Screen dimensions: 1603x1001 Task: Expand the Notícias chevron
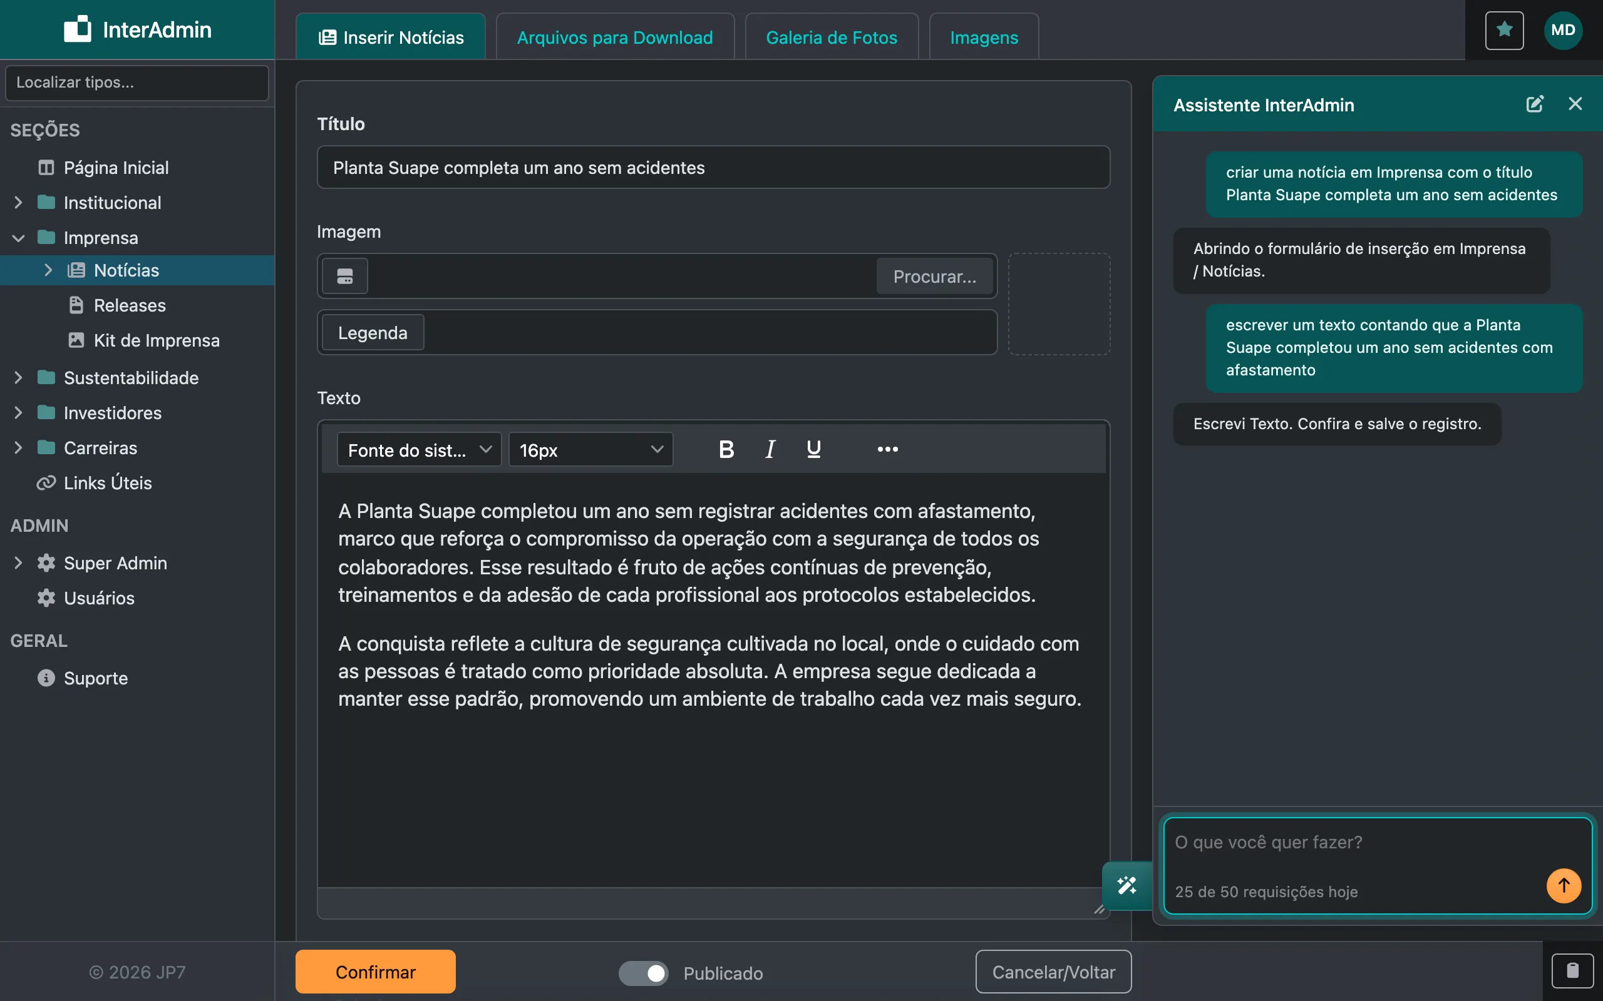(48, 270)
